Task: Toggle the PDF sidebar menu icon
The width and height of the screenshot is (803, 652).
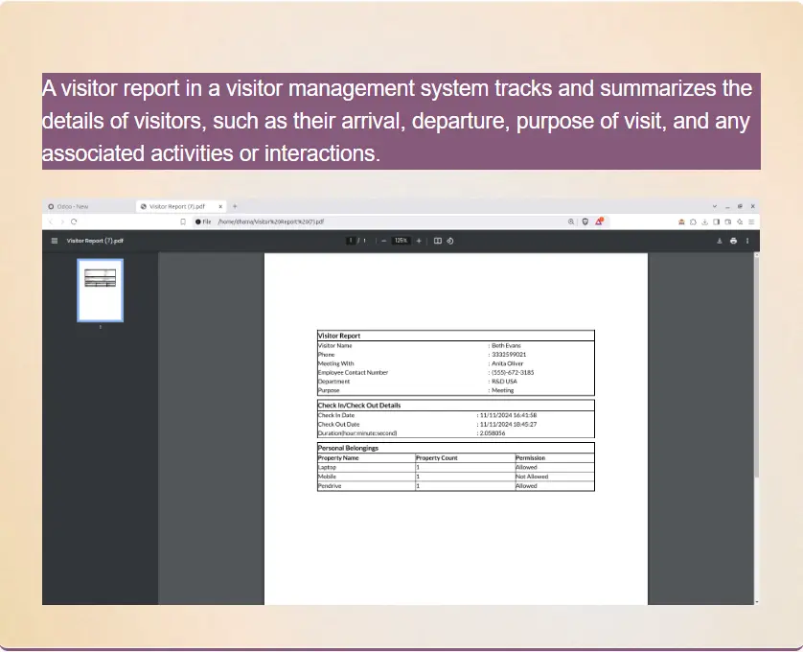Action: (55, 241)
